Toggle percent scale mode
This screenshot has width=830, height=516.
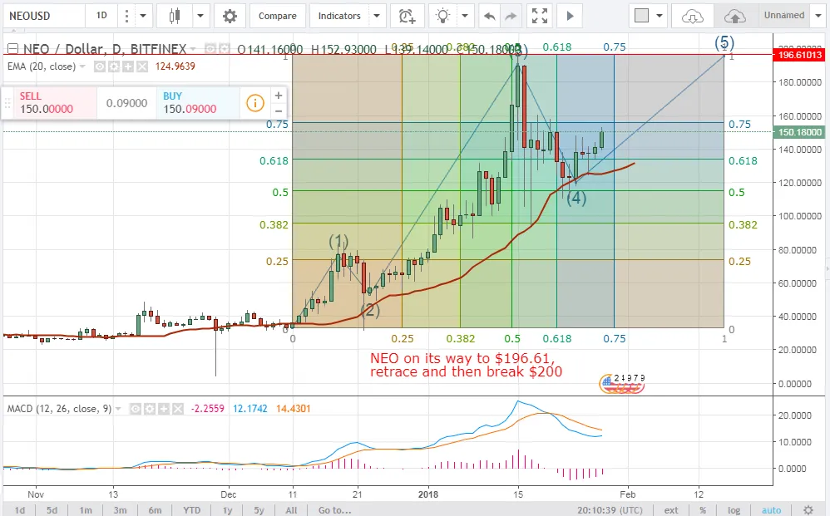(x=703, y=510)
